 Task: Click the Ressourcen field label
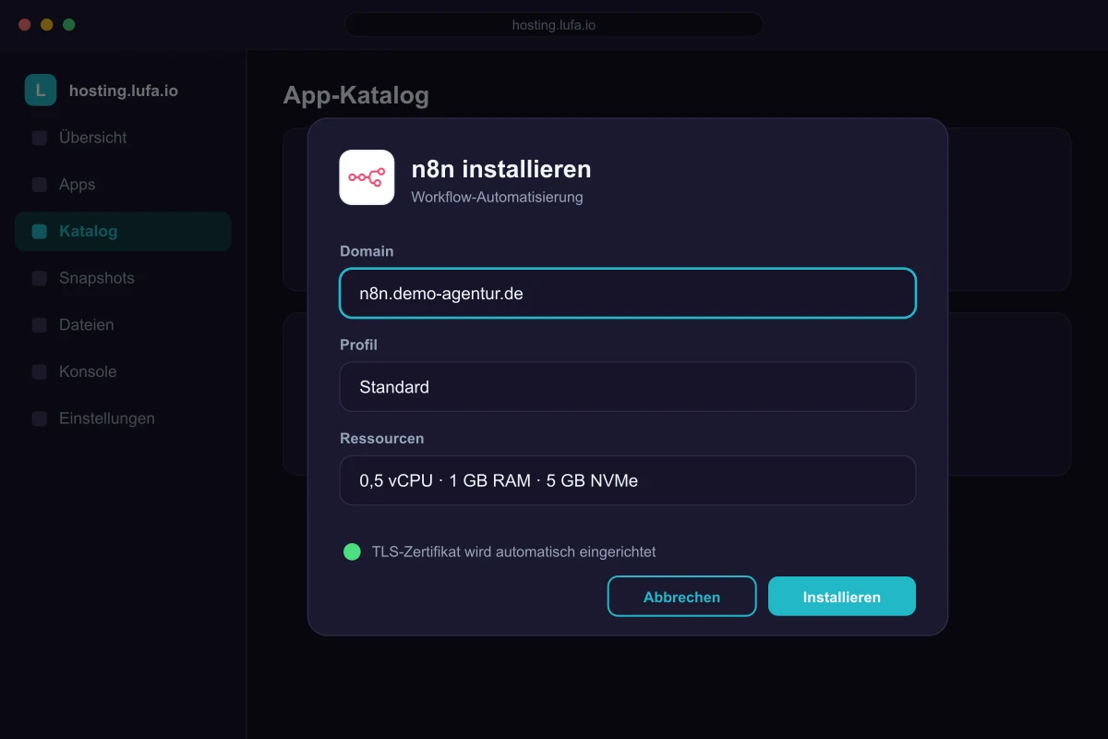381,438
